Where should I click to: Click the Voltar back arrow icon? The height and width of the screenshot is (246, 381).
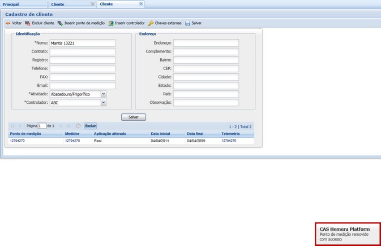coord(8,23)
